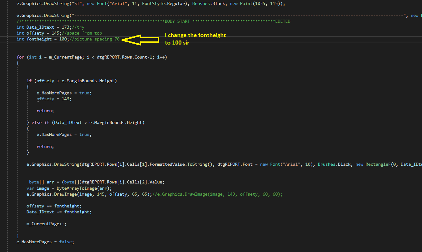Click the offsety = 143 assignment

point(54,99)
